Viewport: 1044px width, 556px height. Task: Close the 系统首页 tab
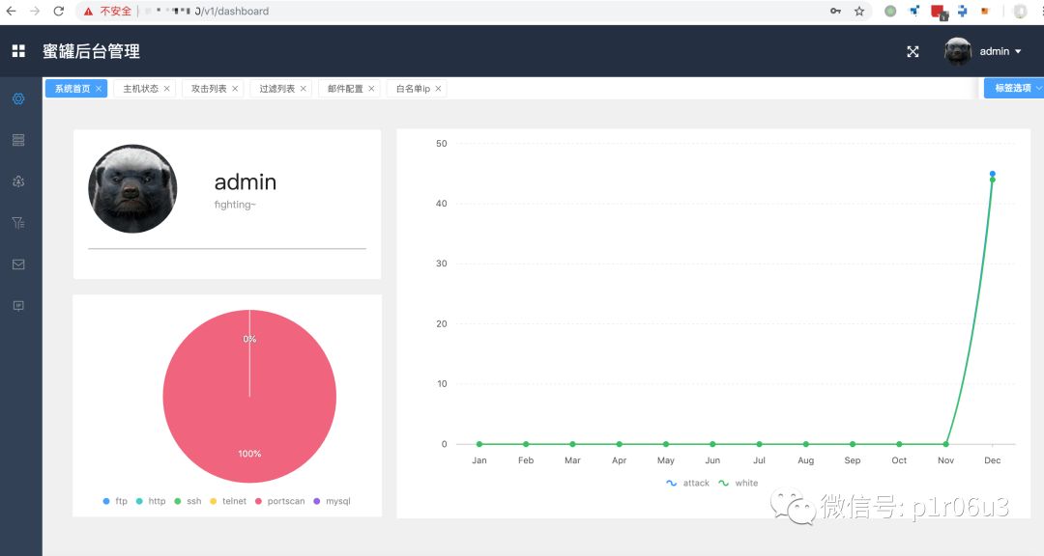click(x=99, y=89)
